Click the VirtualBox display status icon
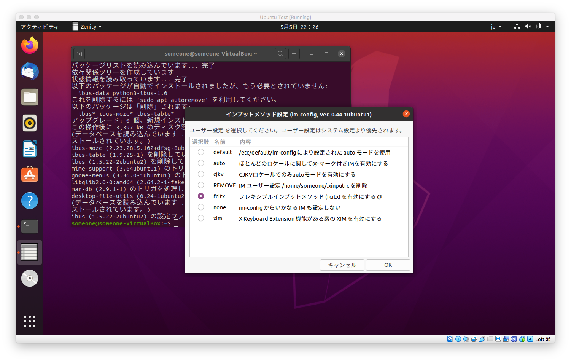The width and height of the screenshot is (571, 362). click(498, 339)
